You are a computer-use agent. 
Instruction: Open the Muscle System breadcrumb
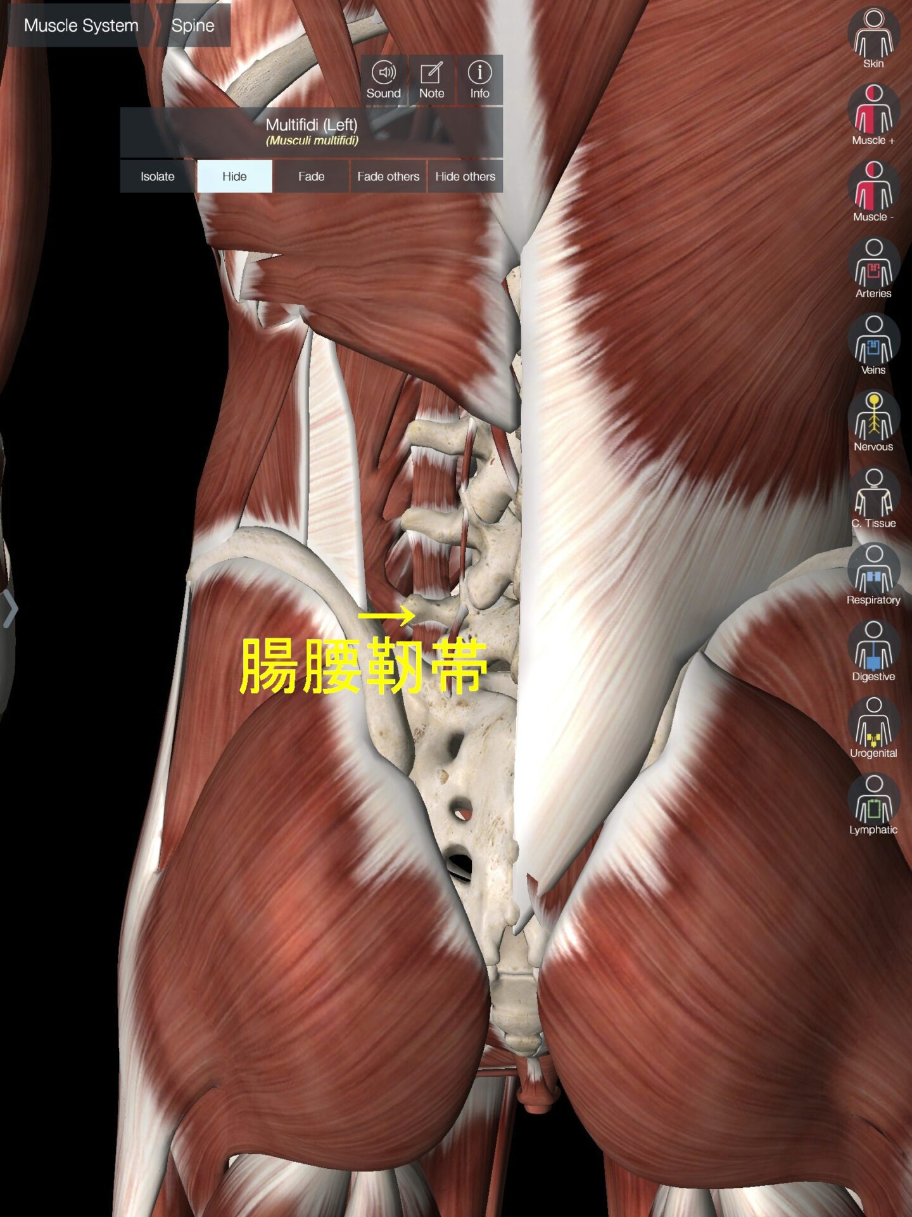click(x=80, y=25)
